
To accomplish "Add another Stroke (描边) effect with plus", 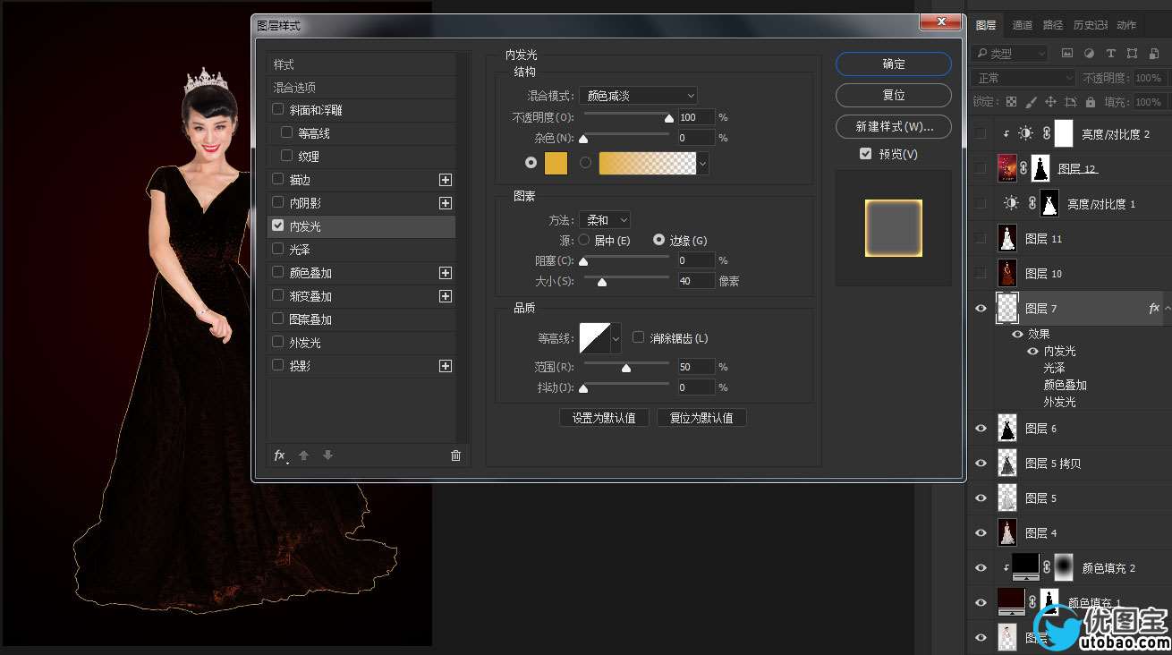I will (x=446, y=180).
